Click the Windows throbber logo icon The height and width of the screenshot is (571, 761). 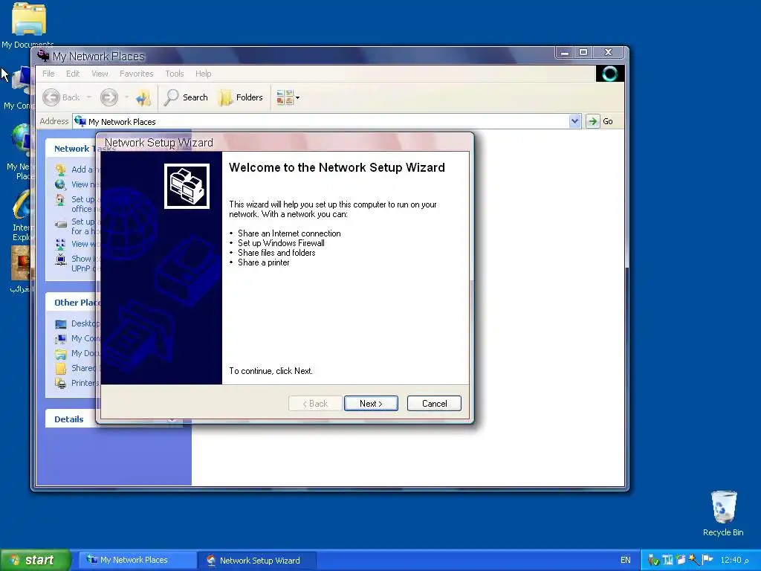[609, 74]
